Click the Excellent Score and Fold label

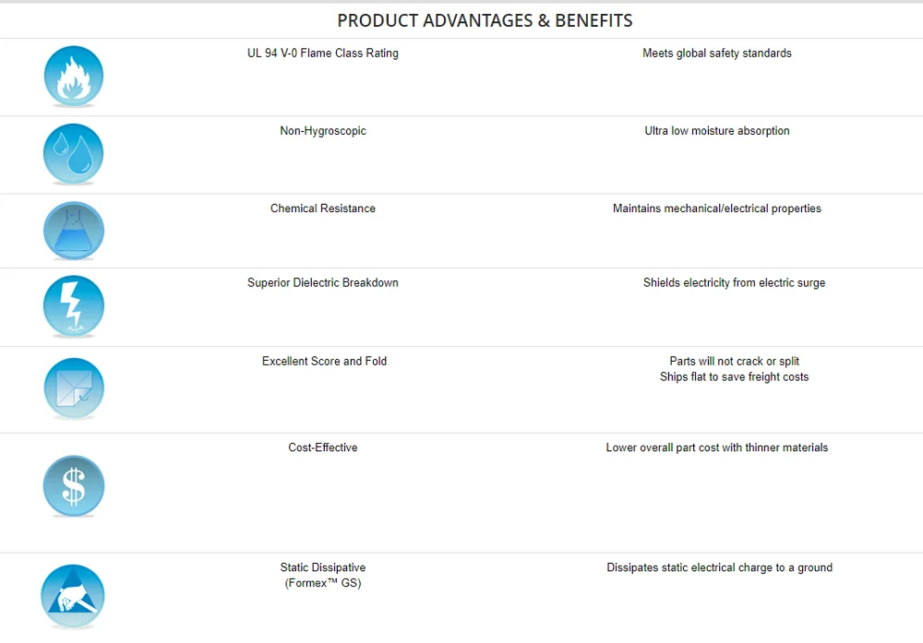coord(324,362)
